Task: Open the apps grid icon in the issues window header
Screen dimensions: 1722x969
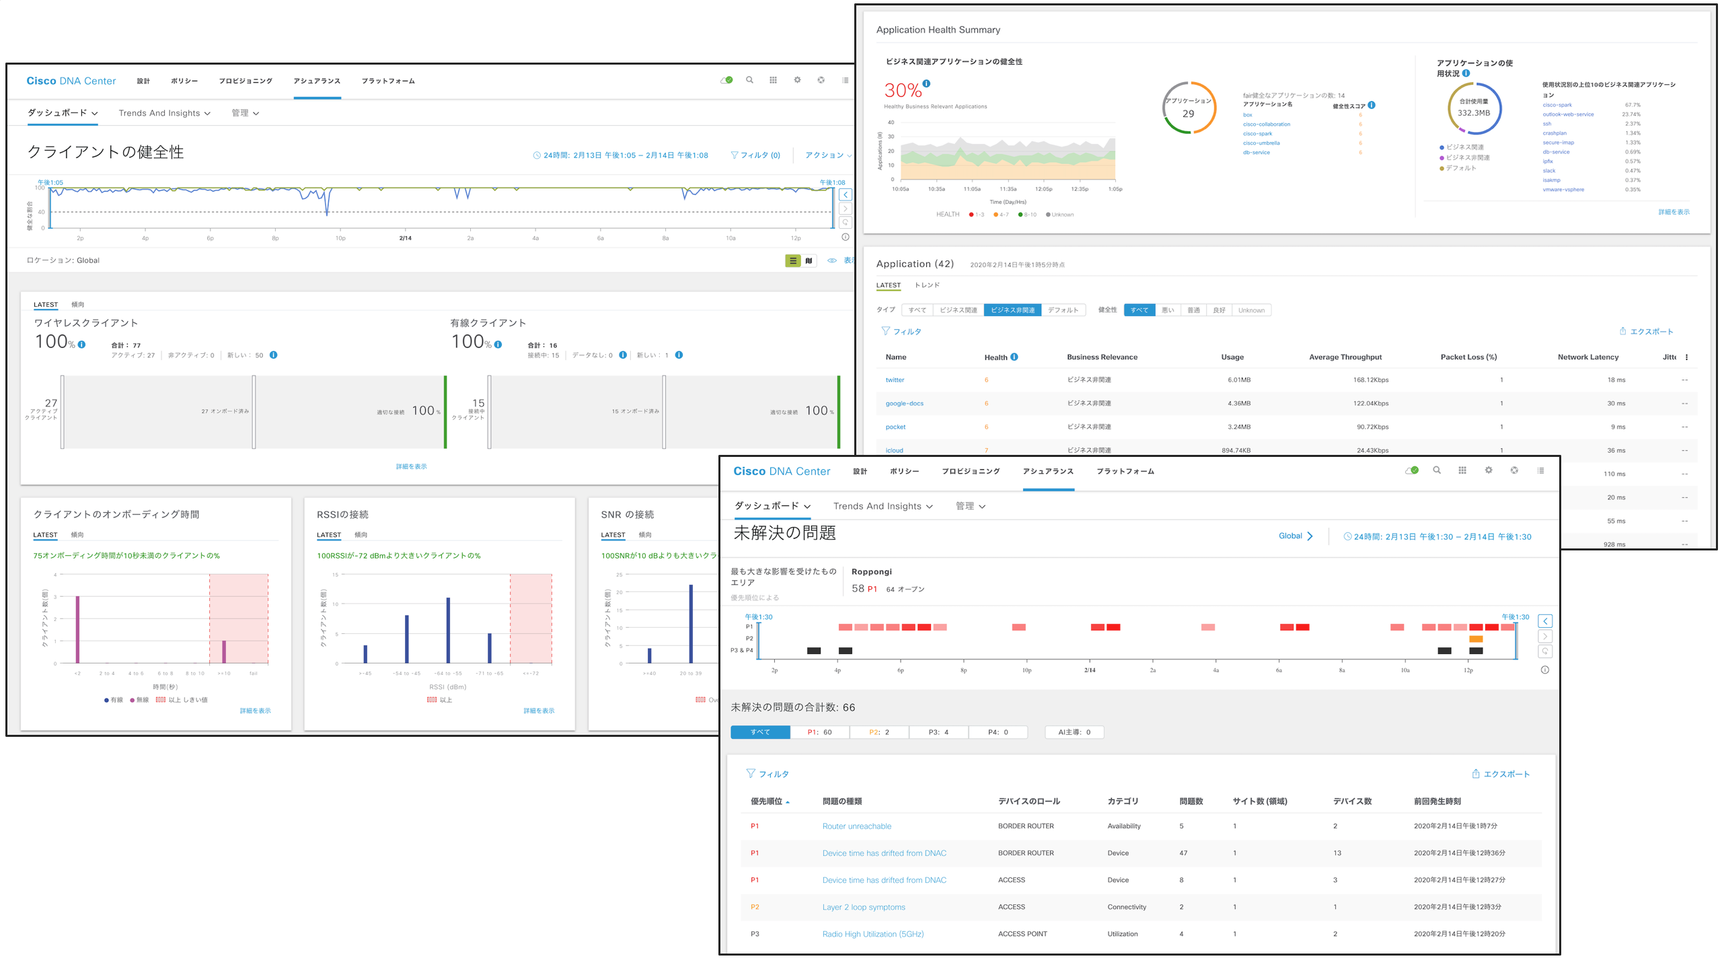Action: 1462,470
